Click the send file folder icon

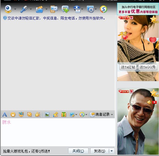[x=40, y=9]
